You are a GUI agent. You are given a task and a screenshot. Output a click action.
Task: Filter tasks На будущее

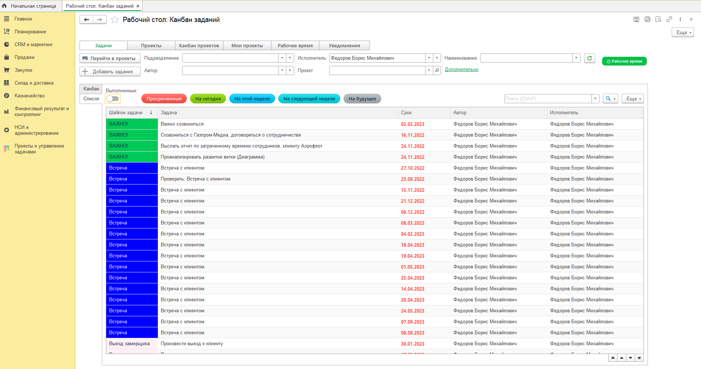point(362,98)
